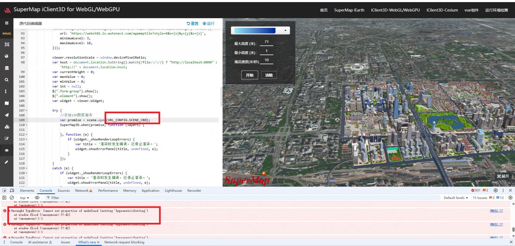This screenshot has width=515, height=246.
Task: Switch to the Sources tab
Action: pyautogui.click(x=64, y=190)
